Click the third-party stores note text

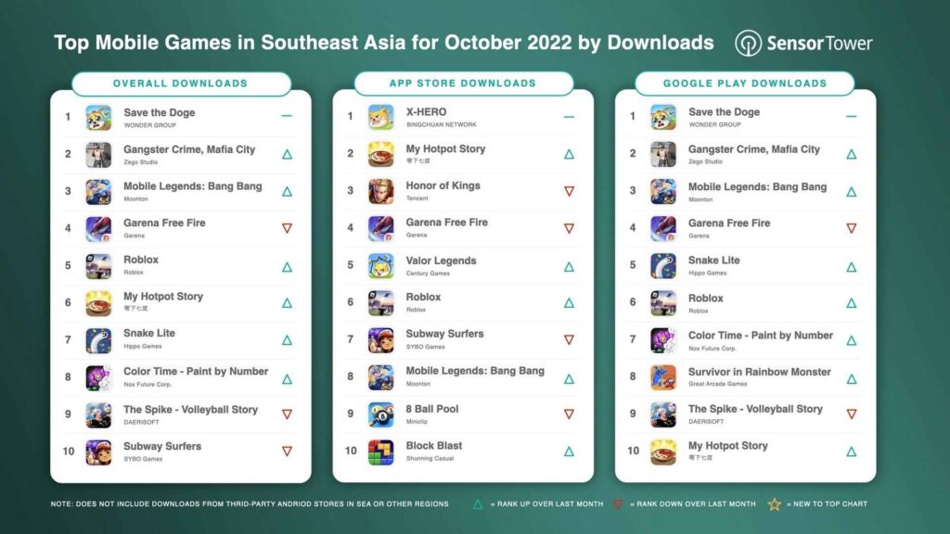[x=250, y=503]
